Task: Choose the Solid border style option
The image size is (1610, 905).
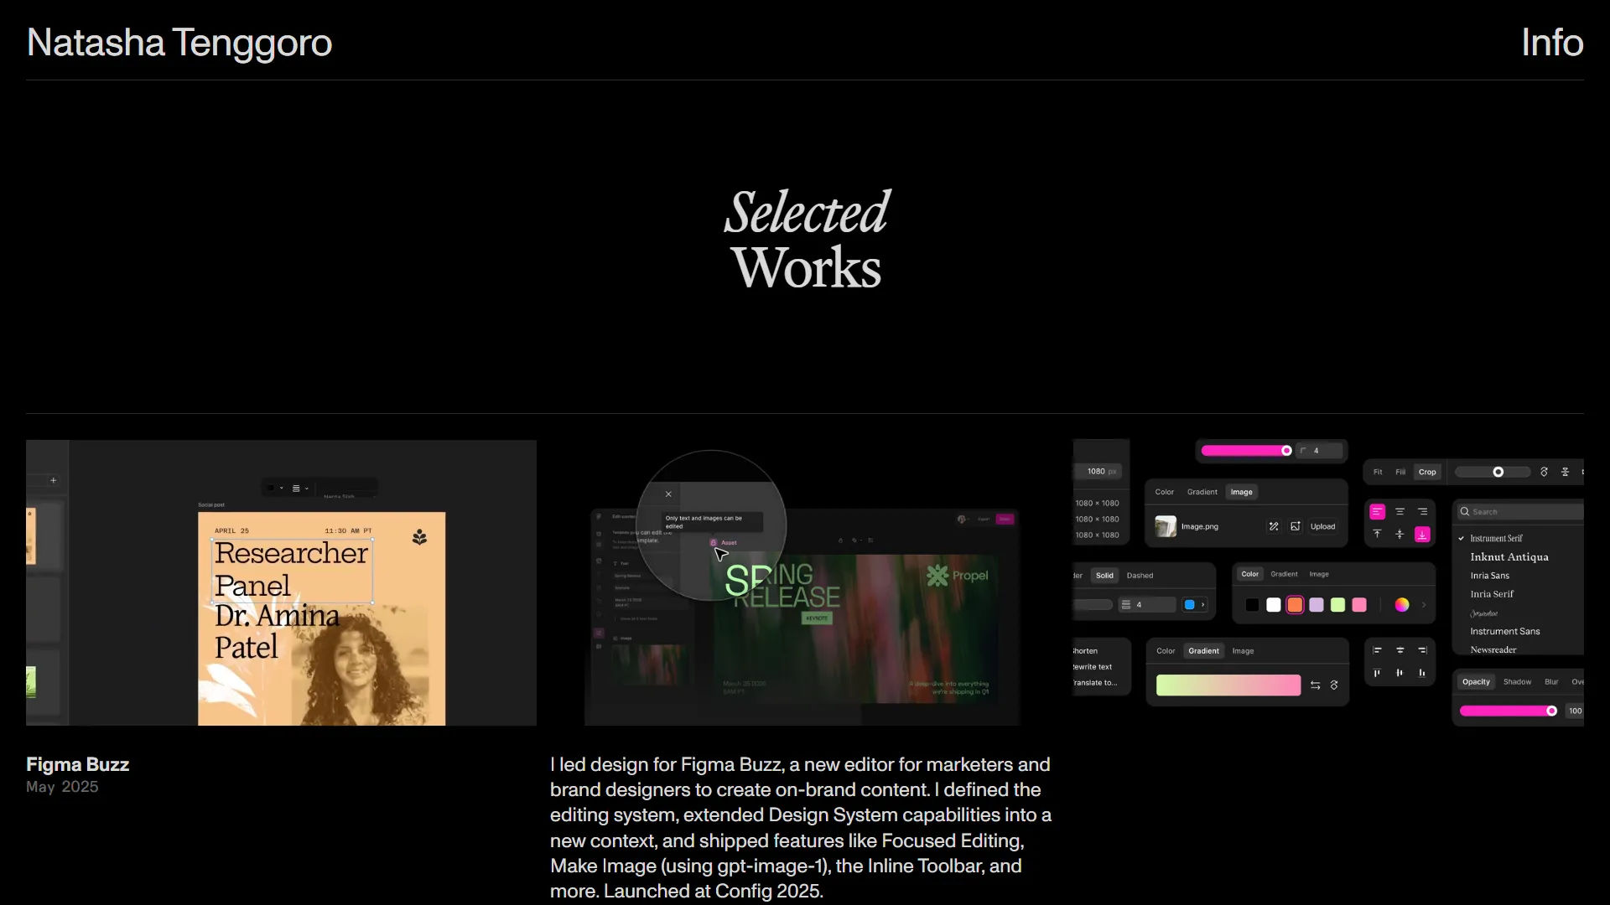Action: click(1104, 576)
